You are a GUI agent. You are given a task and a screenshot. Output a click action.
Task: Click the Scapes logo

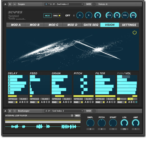(x=15, y=12)
